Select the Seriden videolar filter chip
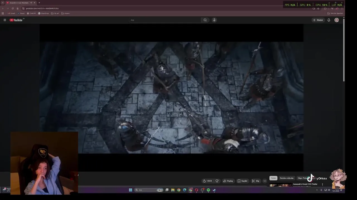357x200 pixels. click(287, 178)
